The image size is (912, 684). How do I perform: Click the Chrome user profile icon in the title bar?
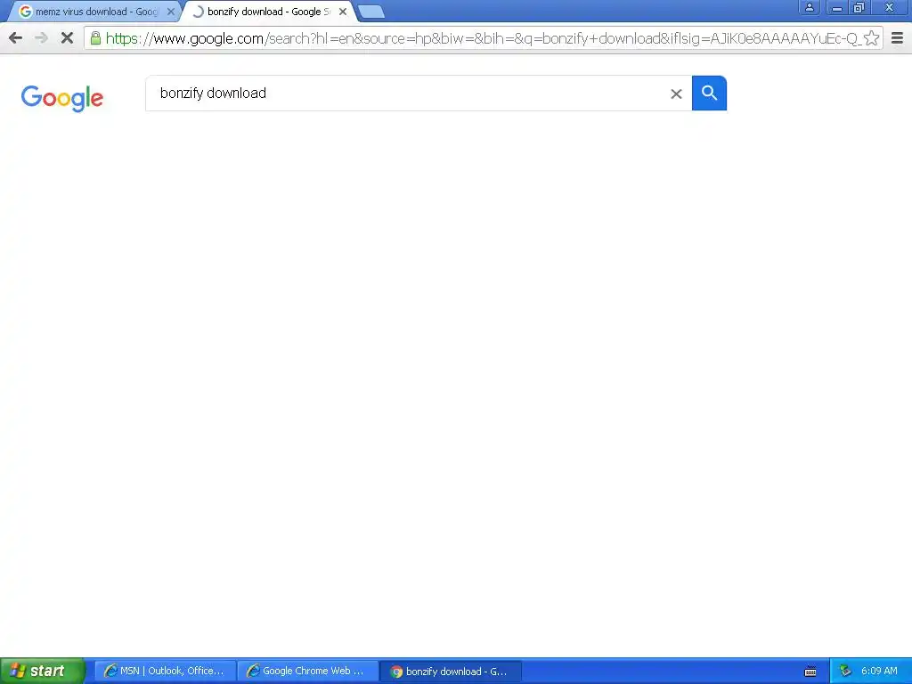(809, 8)
